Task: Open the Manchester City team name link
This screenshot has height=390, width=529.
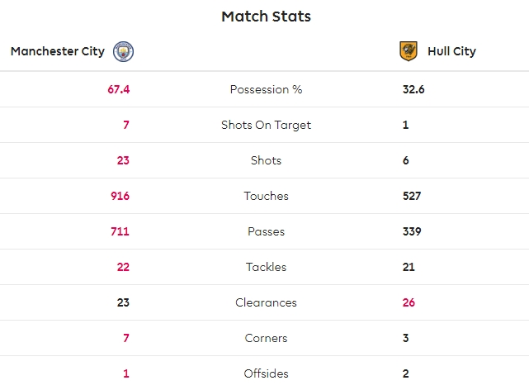Action: pyautogui.click(x=58, y=51)
